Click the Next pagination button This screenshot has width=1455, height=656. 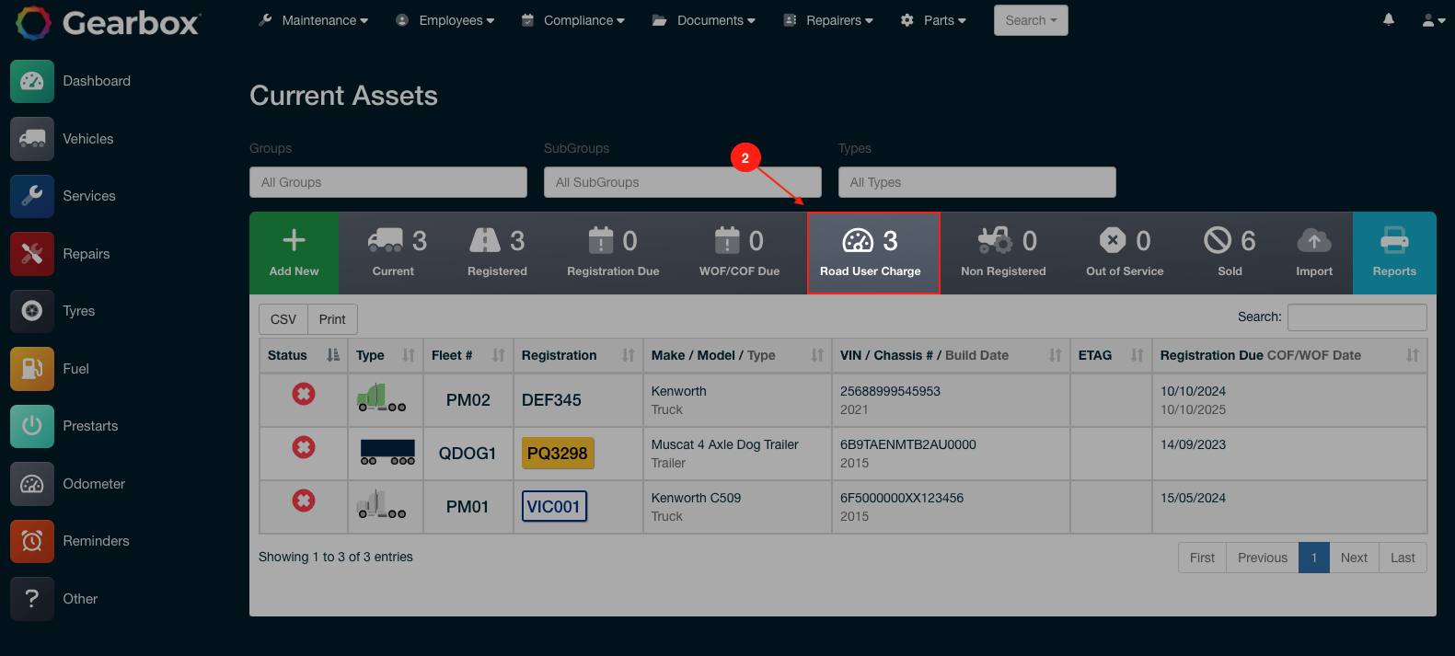[1353, 558]
